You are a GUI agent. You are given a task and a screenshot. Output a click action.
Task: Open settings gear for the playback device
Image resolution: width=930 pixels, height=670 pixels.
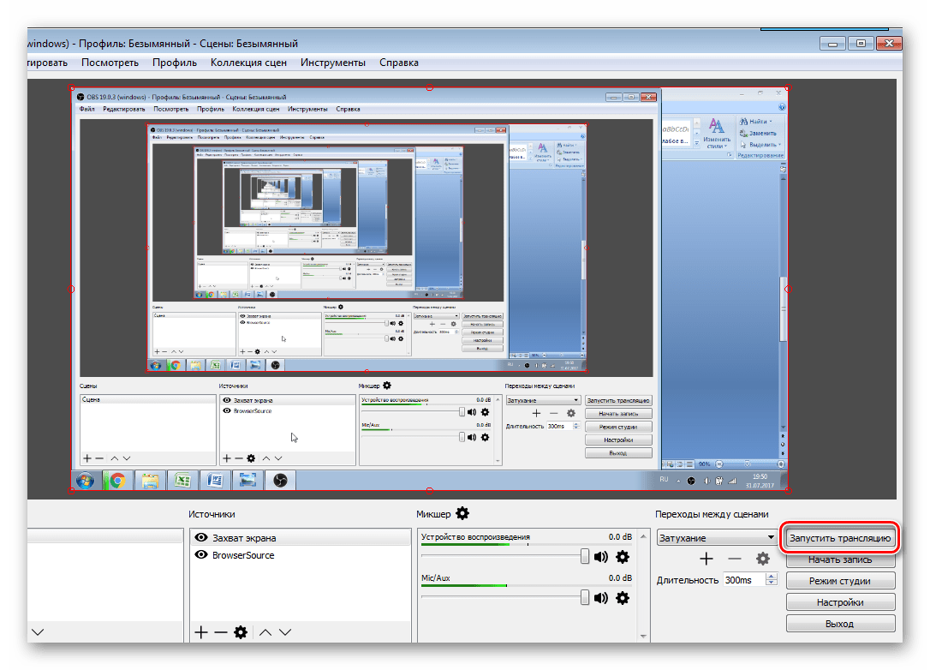(623, 557)
